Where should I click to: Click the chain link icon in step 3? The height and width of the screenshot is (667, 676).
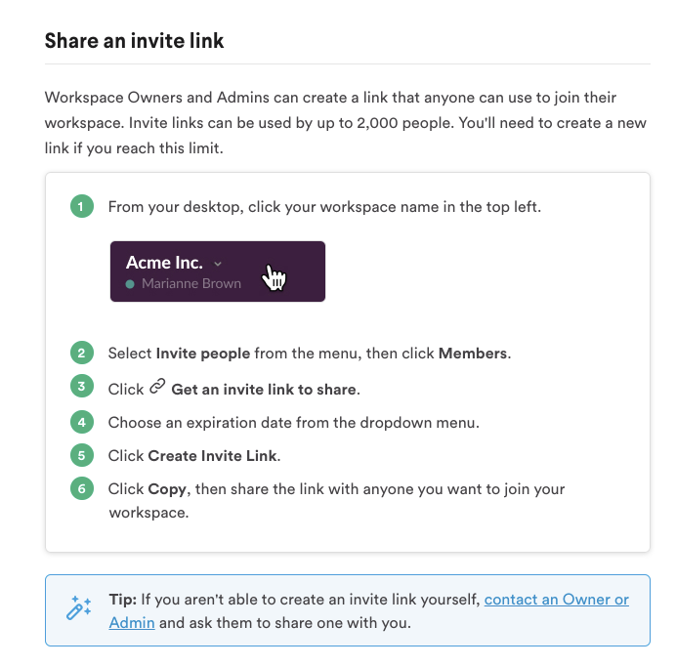click(x=157, y=386)
